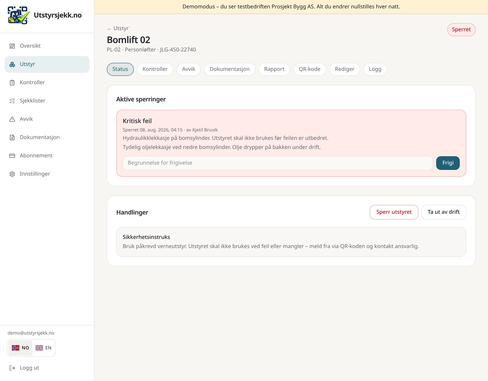Image resolution: width=488 pixels, height=381 pixels.
Task: Show the QR-kode tab
Action: (x=310, y=69)
